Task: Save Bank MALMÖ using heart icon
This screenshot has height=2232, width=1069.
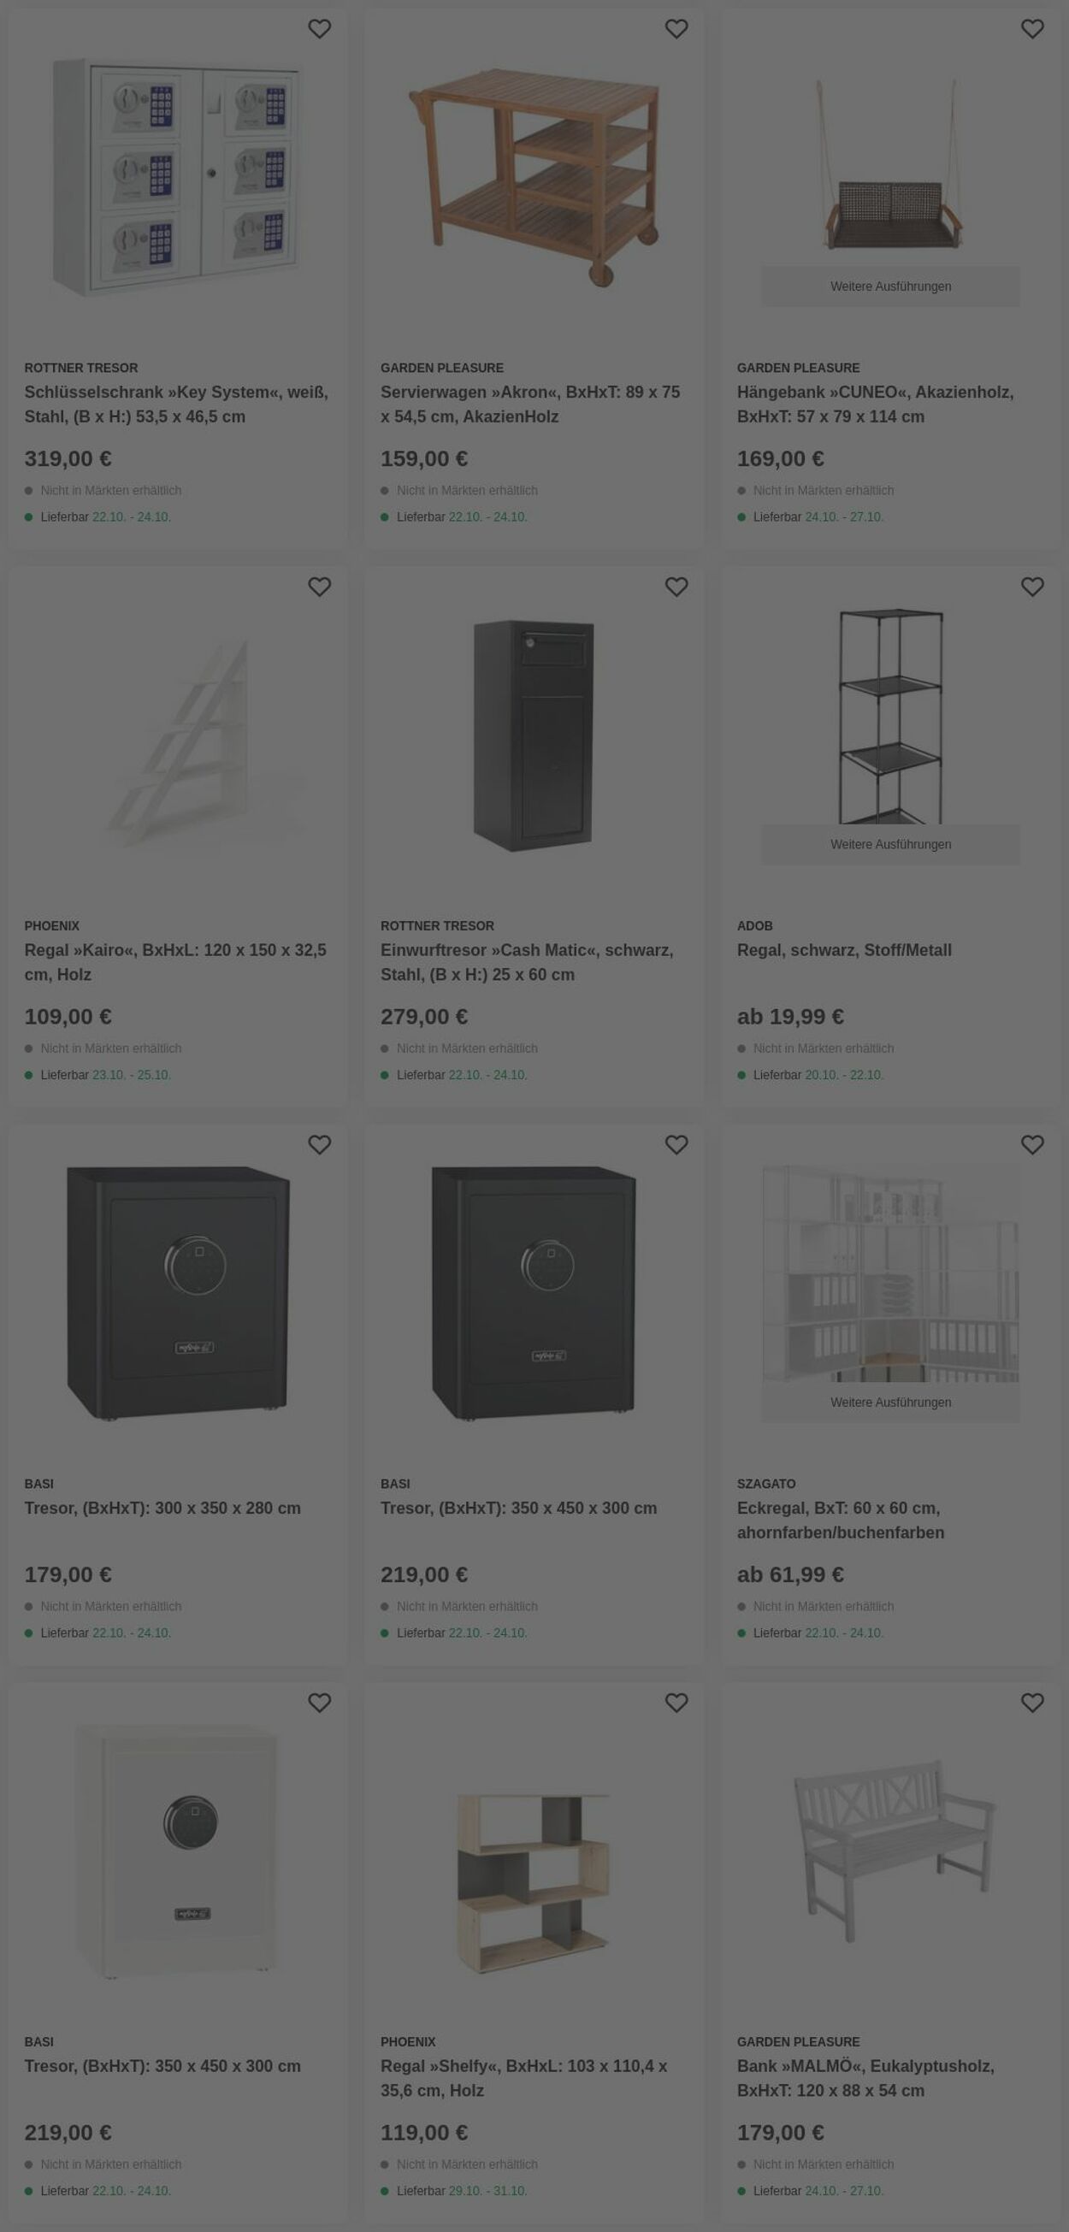Action: coord(1031,1703)
